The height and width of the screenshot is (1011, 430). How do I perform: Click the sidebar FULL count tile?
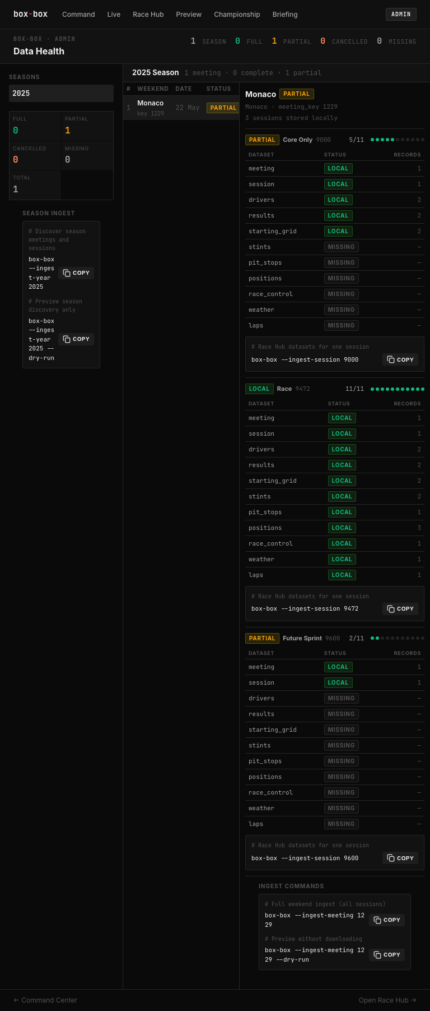35,126
